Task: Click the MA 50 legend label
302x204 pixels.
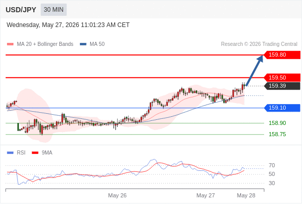Action: point(97,44)
